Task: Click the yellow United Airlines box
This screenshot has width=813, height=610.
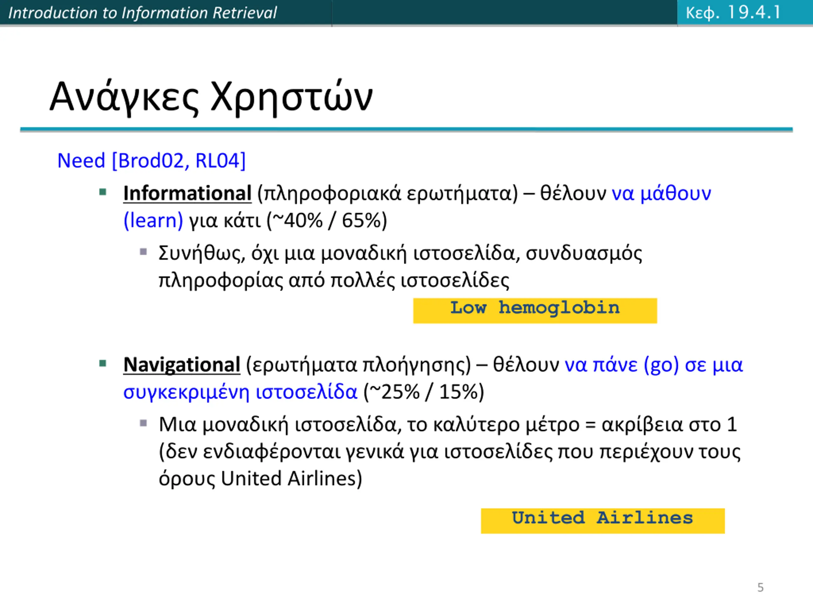Action: [603, 521]
